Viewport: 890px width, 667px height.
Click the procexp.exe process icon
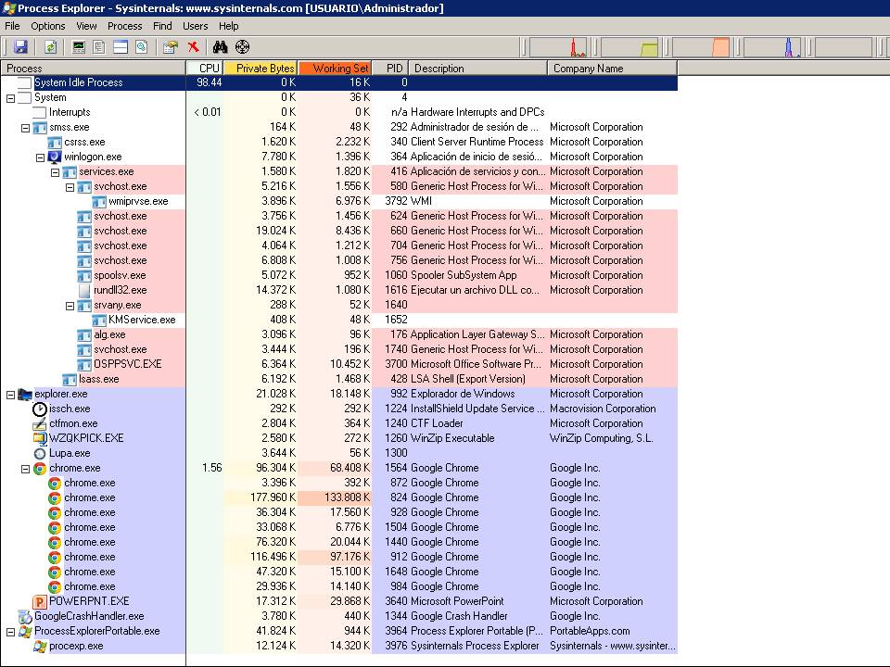40,646
